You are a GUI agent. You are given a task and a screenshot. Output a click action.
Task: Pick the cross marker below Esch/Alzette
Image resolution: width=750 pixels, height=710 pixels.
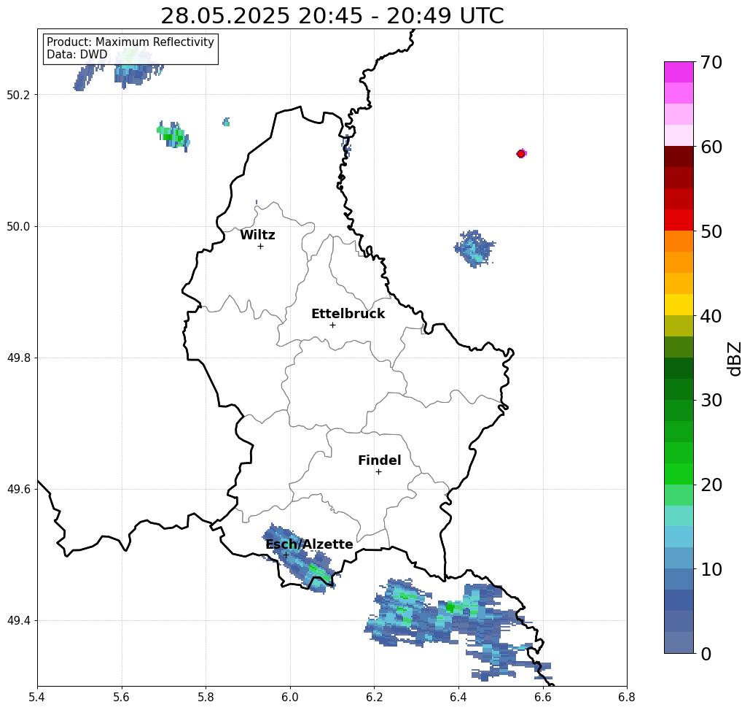[x=286, y=555]
